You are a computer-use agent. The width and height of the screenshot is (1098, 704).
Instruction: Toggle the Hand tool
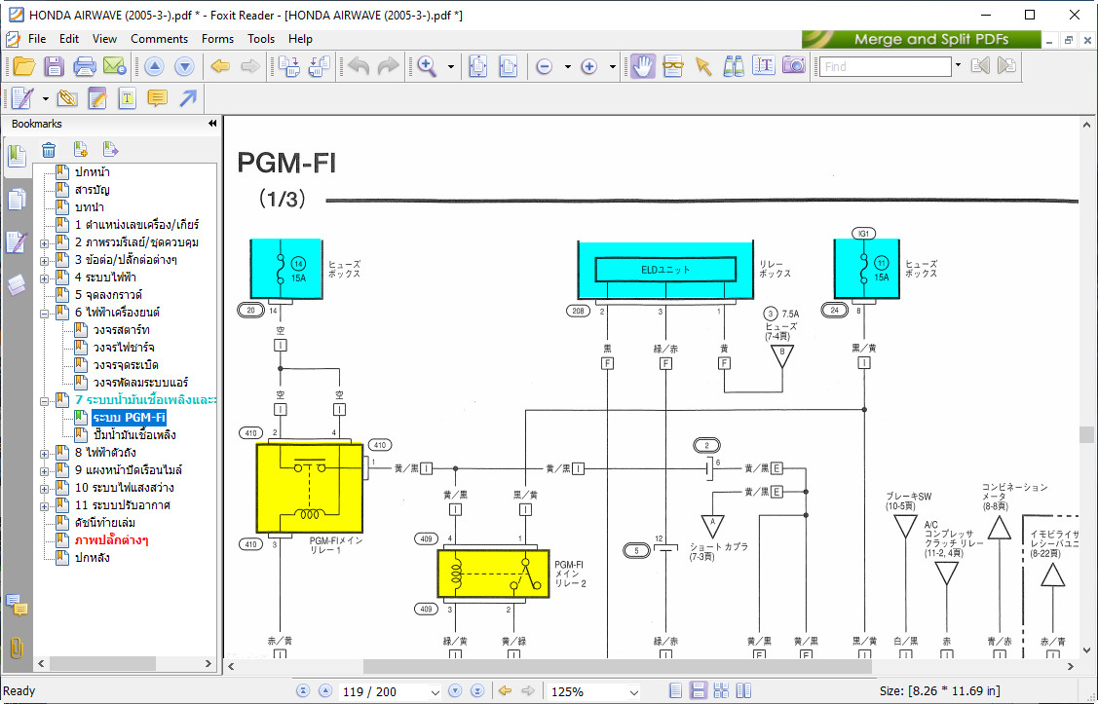pos(642,66)
